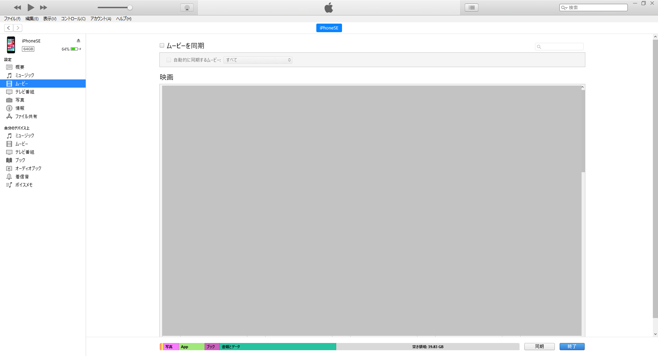Click the main window scrollbar up arrow
This screenshot has height=356, width=658.
655,37
